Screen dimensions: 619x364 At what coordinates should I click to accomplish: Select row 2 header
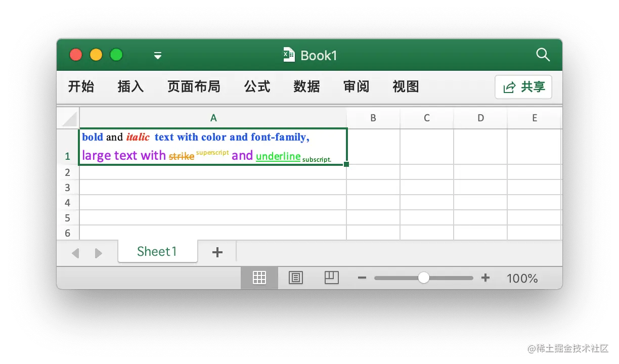pos(68,172)
